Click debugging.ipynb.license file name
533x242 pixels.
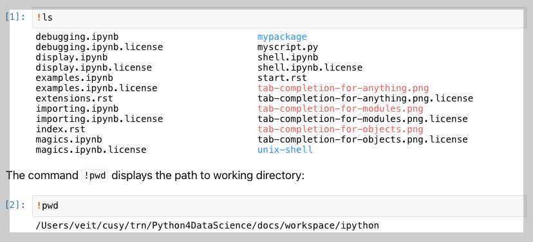99,47
